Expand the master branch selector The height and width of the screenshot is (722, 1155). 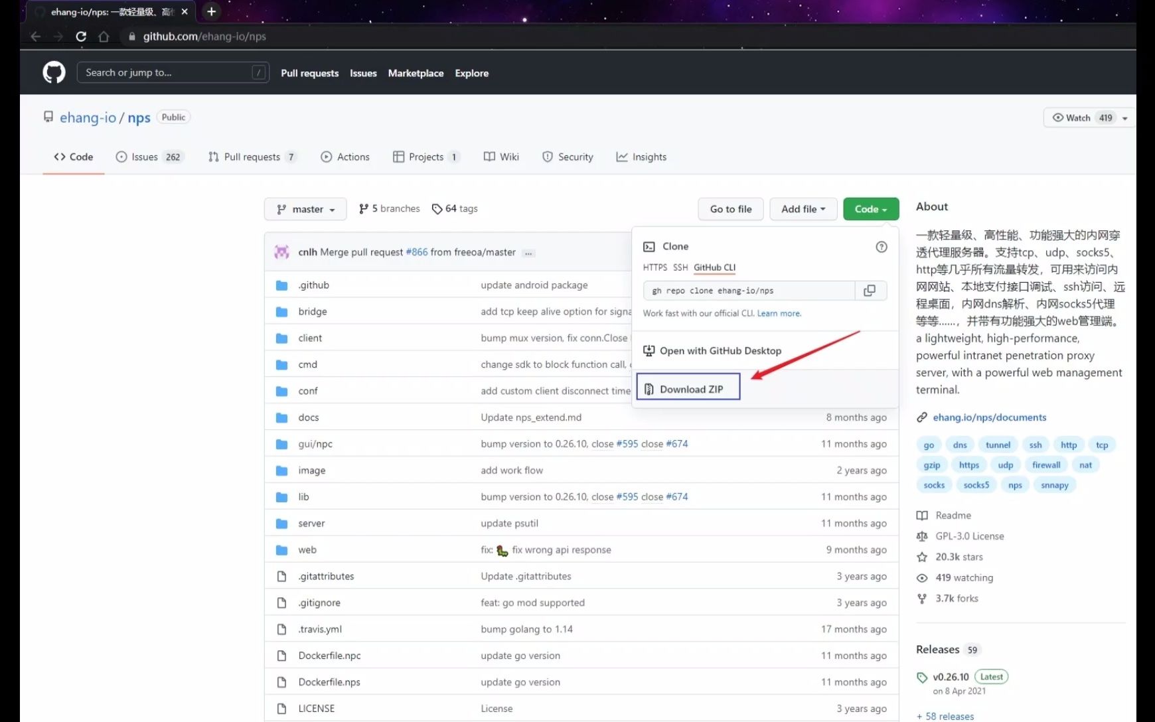click(x=305, y=208)
